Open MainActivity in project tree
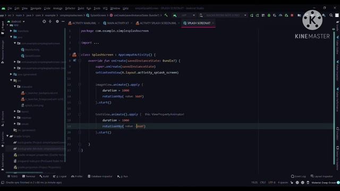This screenshot has height=191, width=340. [x=30, y=49]
